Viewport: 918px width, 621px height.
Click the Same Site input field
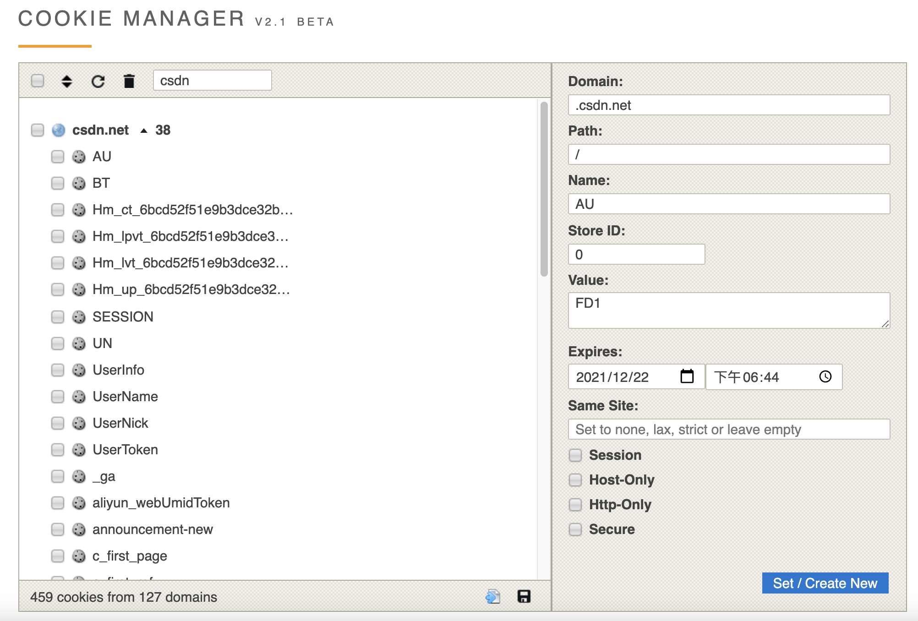coord(729,429)
